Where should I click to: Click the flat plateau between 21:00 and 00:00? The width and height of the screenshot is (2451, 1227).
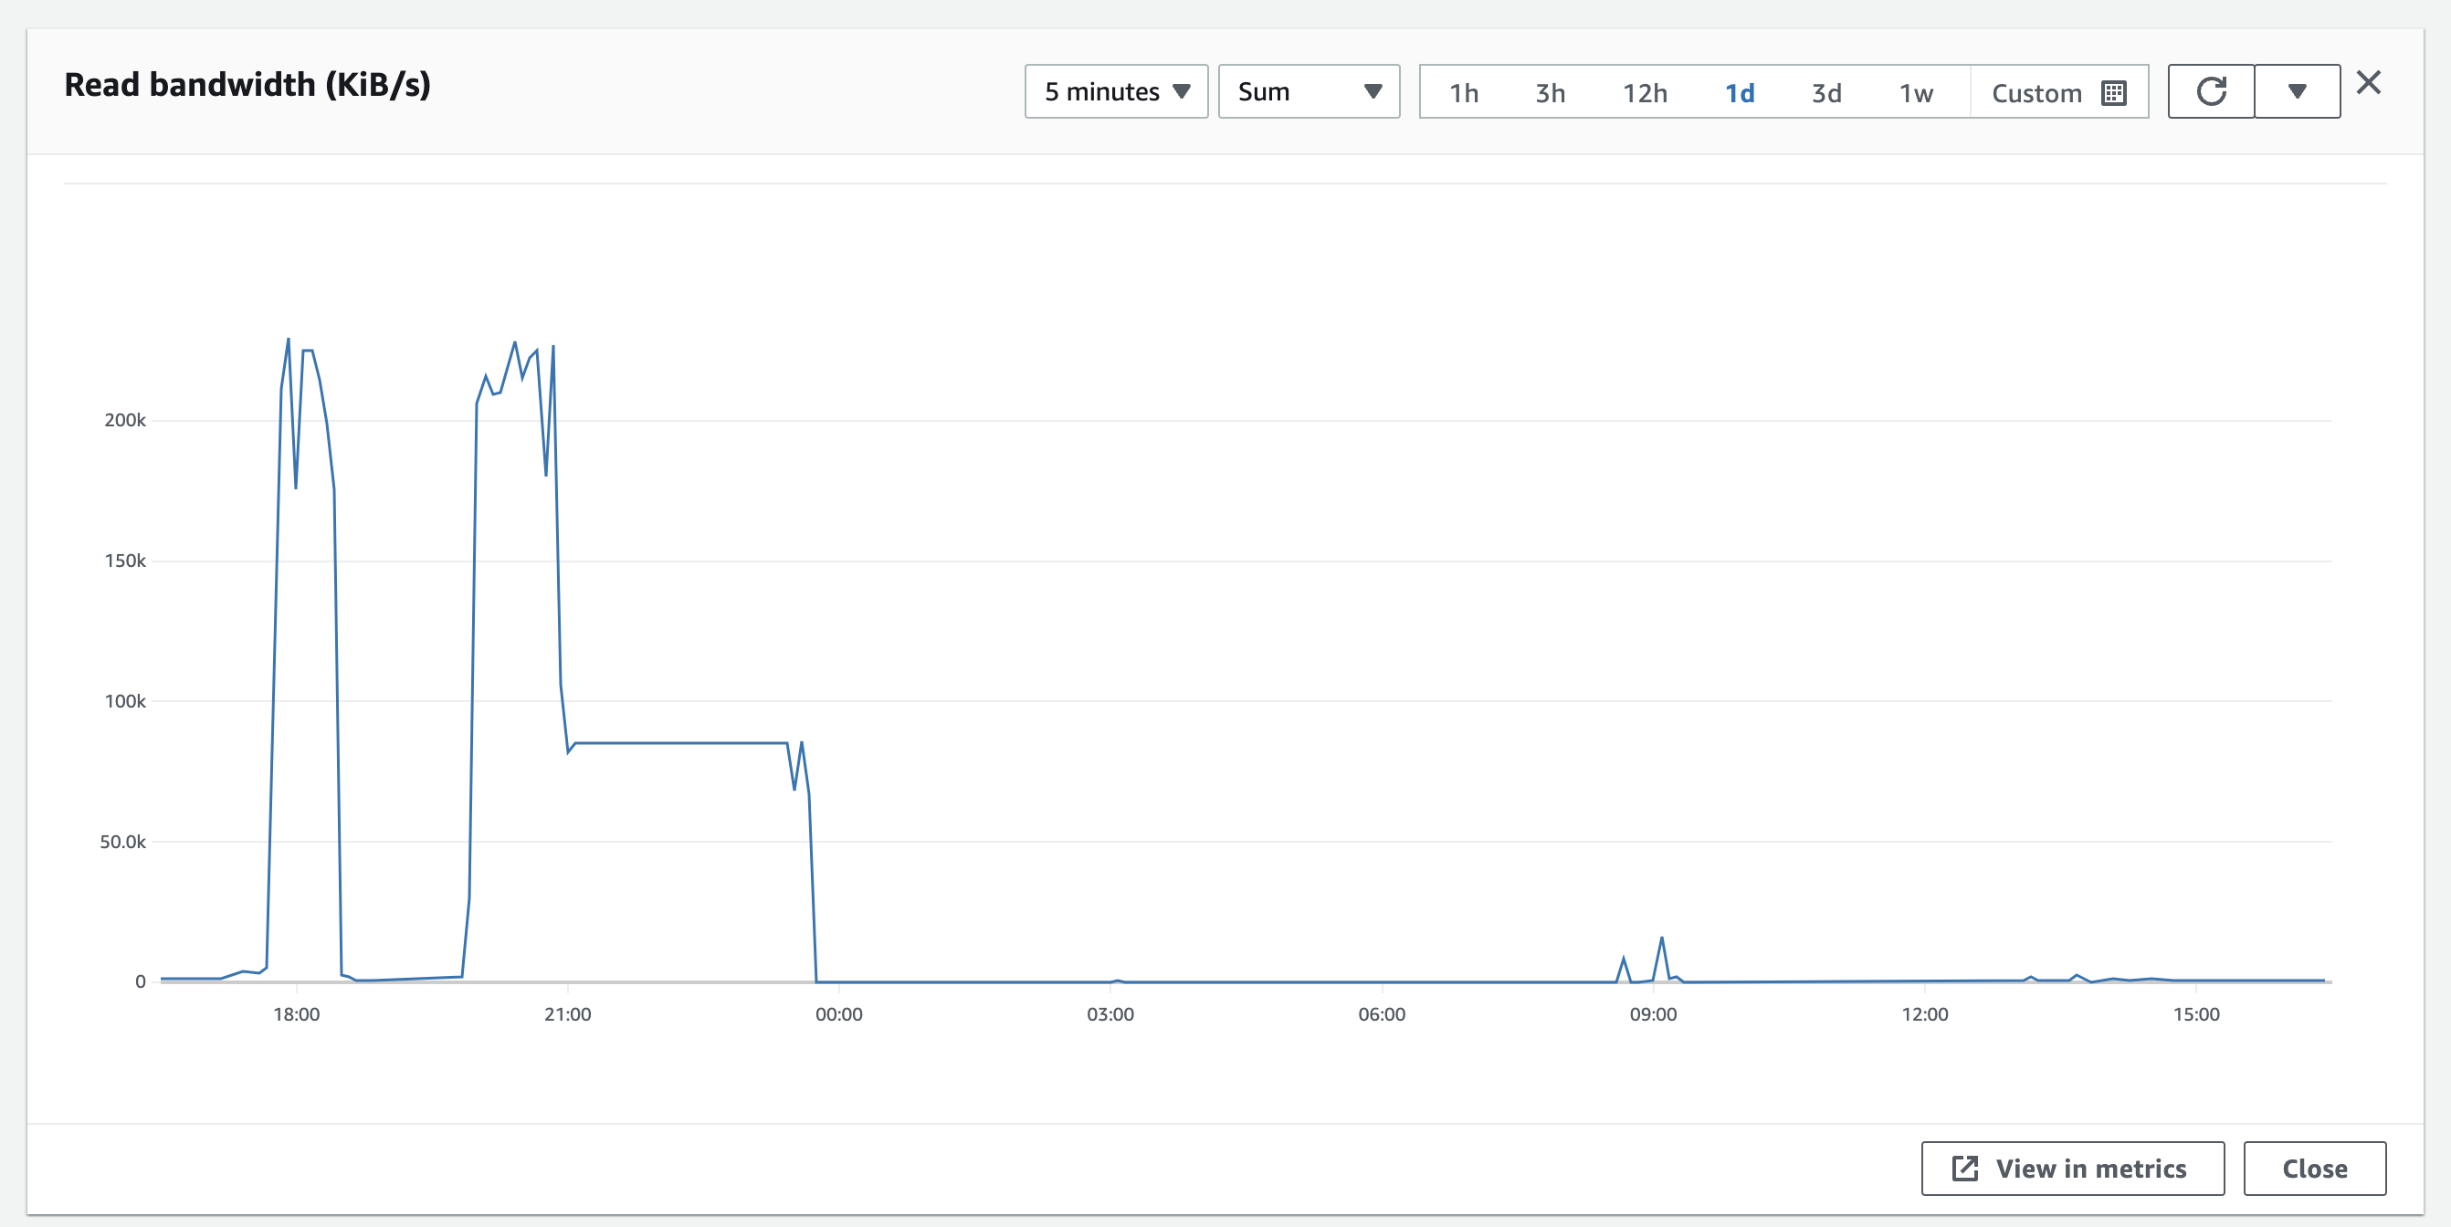click(680, 743)
